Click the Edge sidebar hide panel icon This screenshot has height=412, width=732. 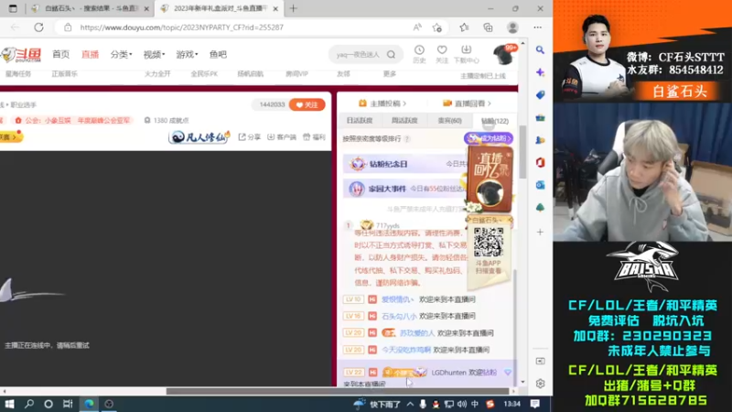(x=540, y=361)
